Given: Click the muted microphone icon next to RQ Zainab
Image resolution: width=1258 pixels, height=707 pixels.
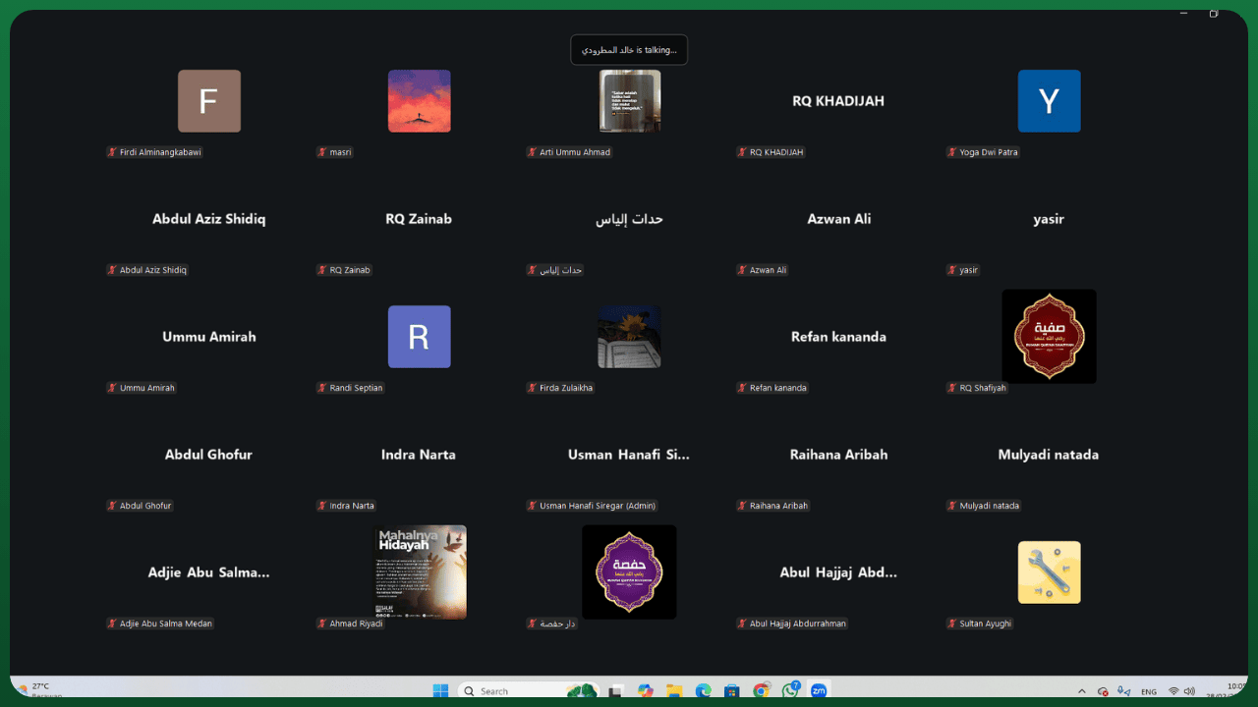Looking at the screenshot, I should [321, 270].
